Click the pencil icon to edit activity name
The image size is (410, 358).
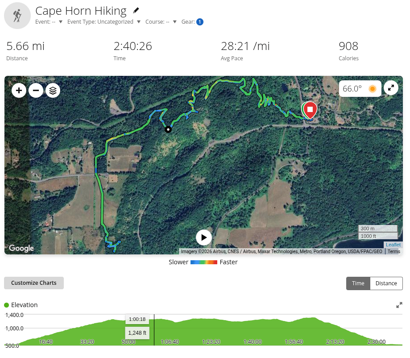tap(136, 10)
